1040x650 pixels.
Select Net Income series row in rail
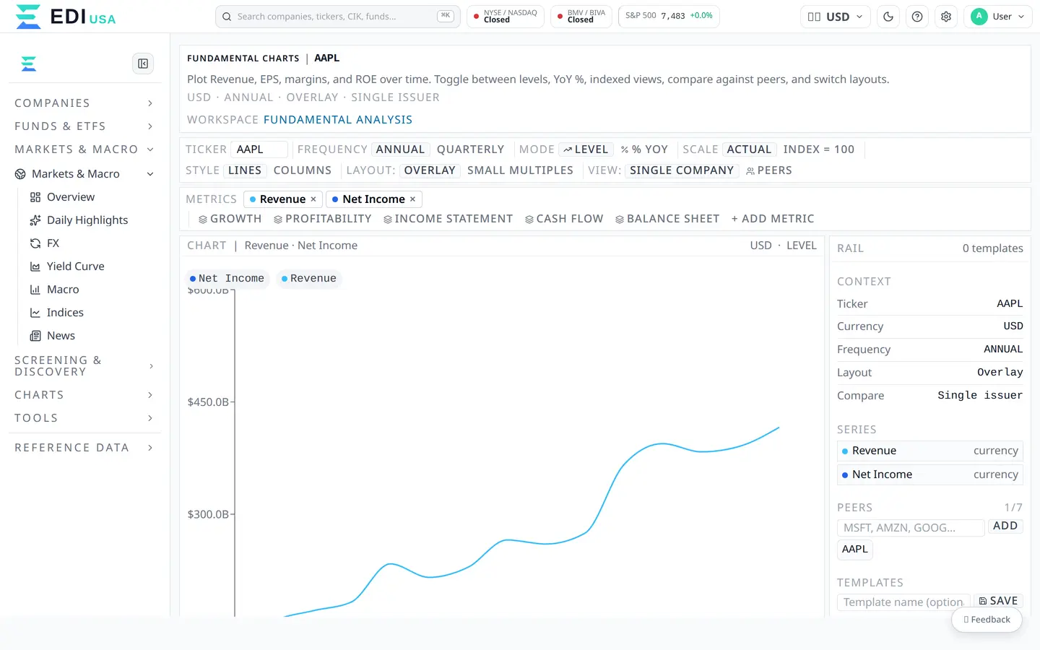click(x=929, y=474)
